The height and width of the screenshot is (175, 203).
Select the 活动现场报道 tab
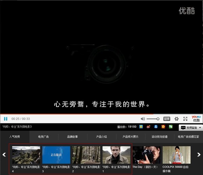159,137
